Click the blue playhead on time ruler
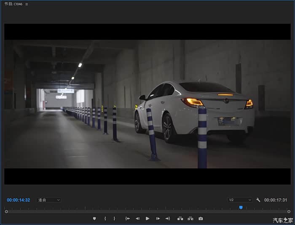295x225 pixels. pos(241,207)
